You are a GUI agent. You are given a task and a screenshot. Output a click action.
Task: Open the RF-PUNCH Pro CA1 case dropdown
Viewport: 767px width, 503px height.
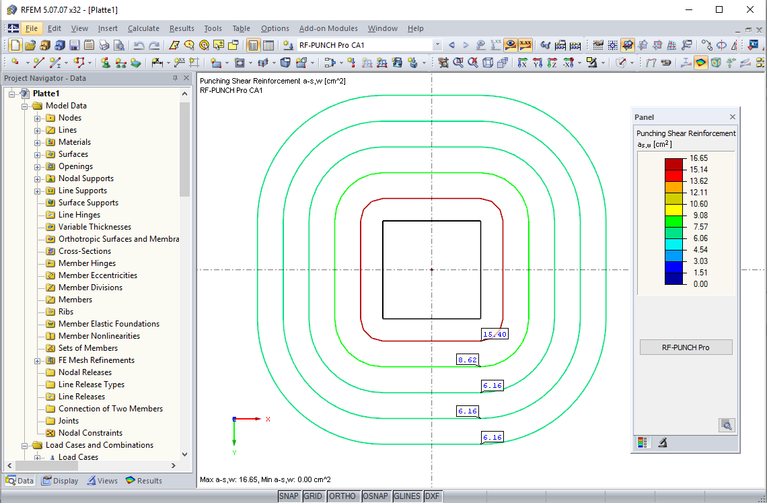[437, 45]
